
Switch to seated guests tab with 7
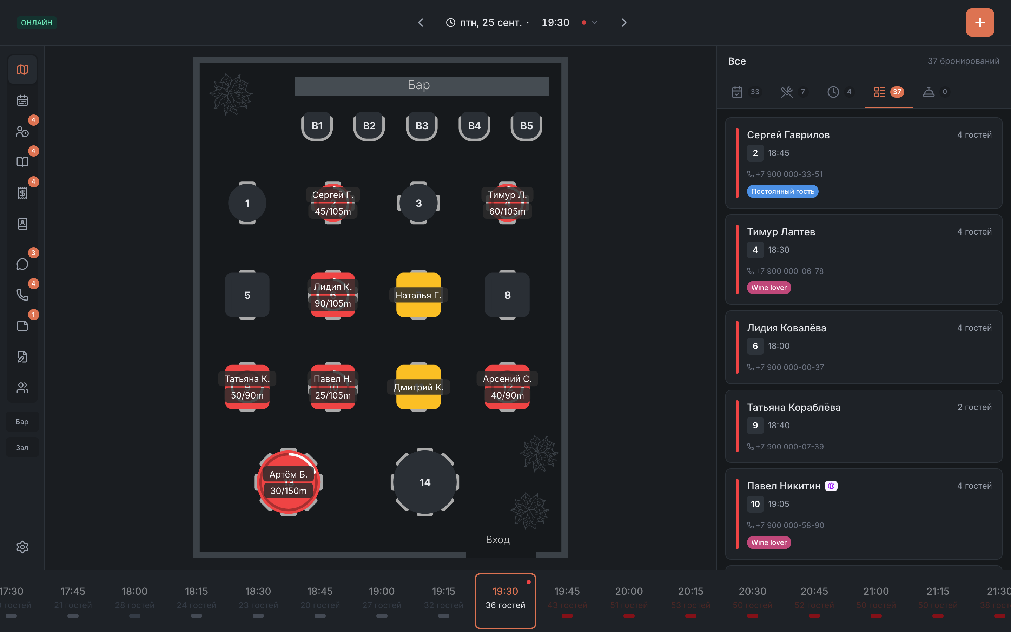[x=794, y=92]
